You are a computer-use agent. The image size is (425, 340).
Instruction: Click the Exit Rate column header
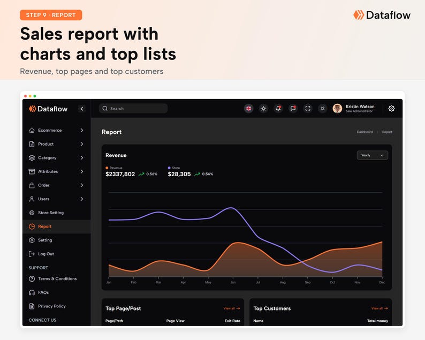pos(232,321)
